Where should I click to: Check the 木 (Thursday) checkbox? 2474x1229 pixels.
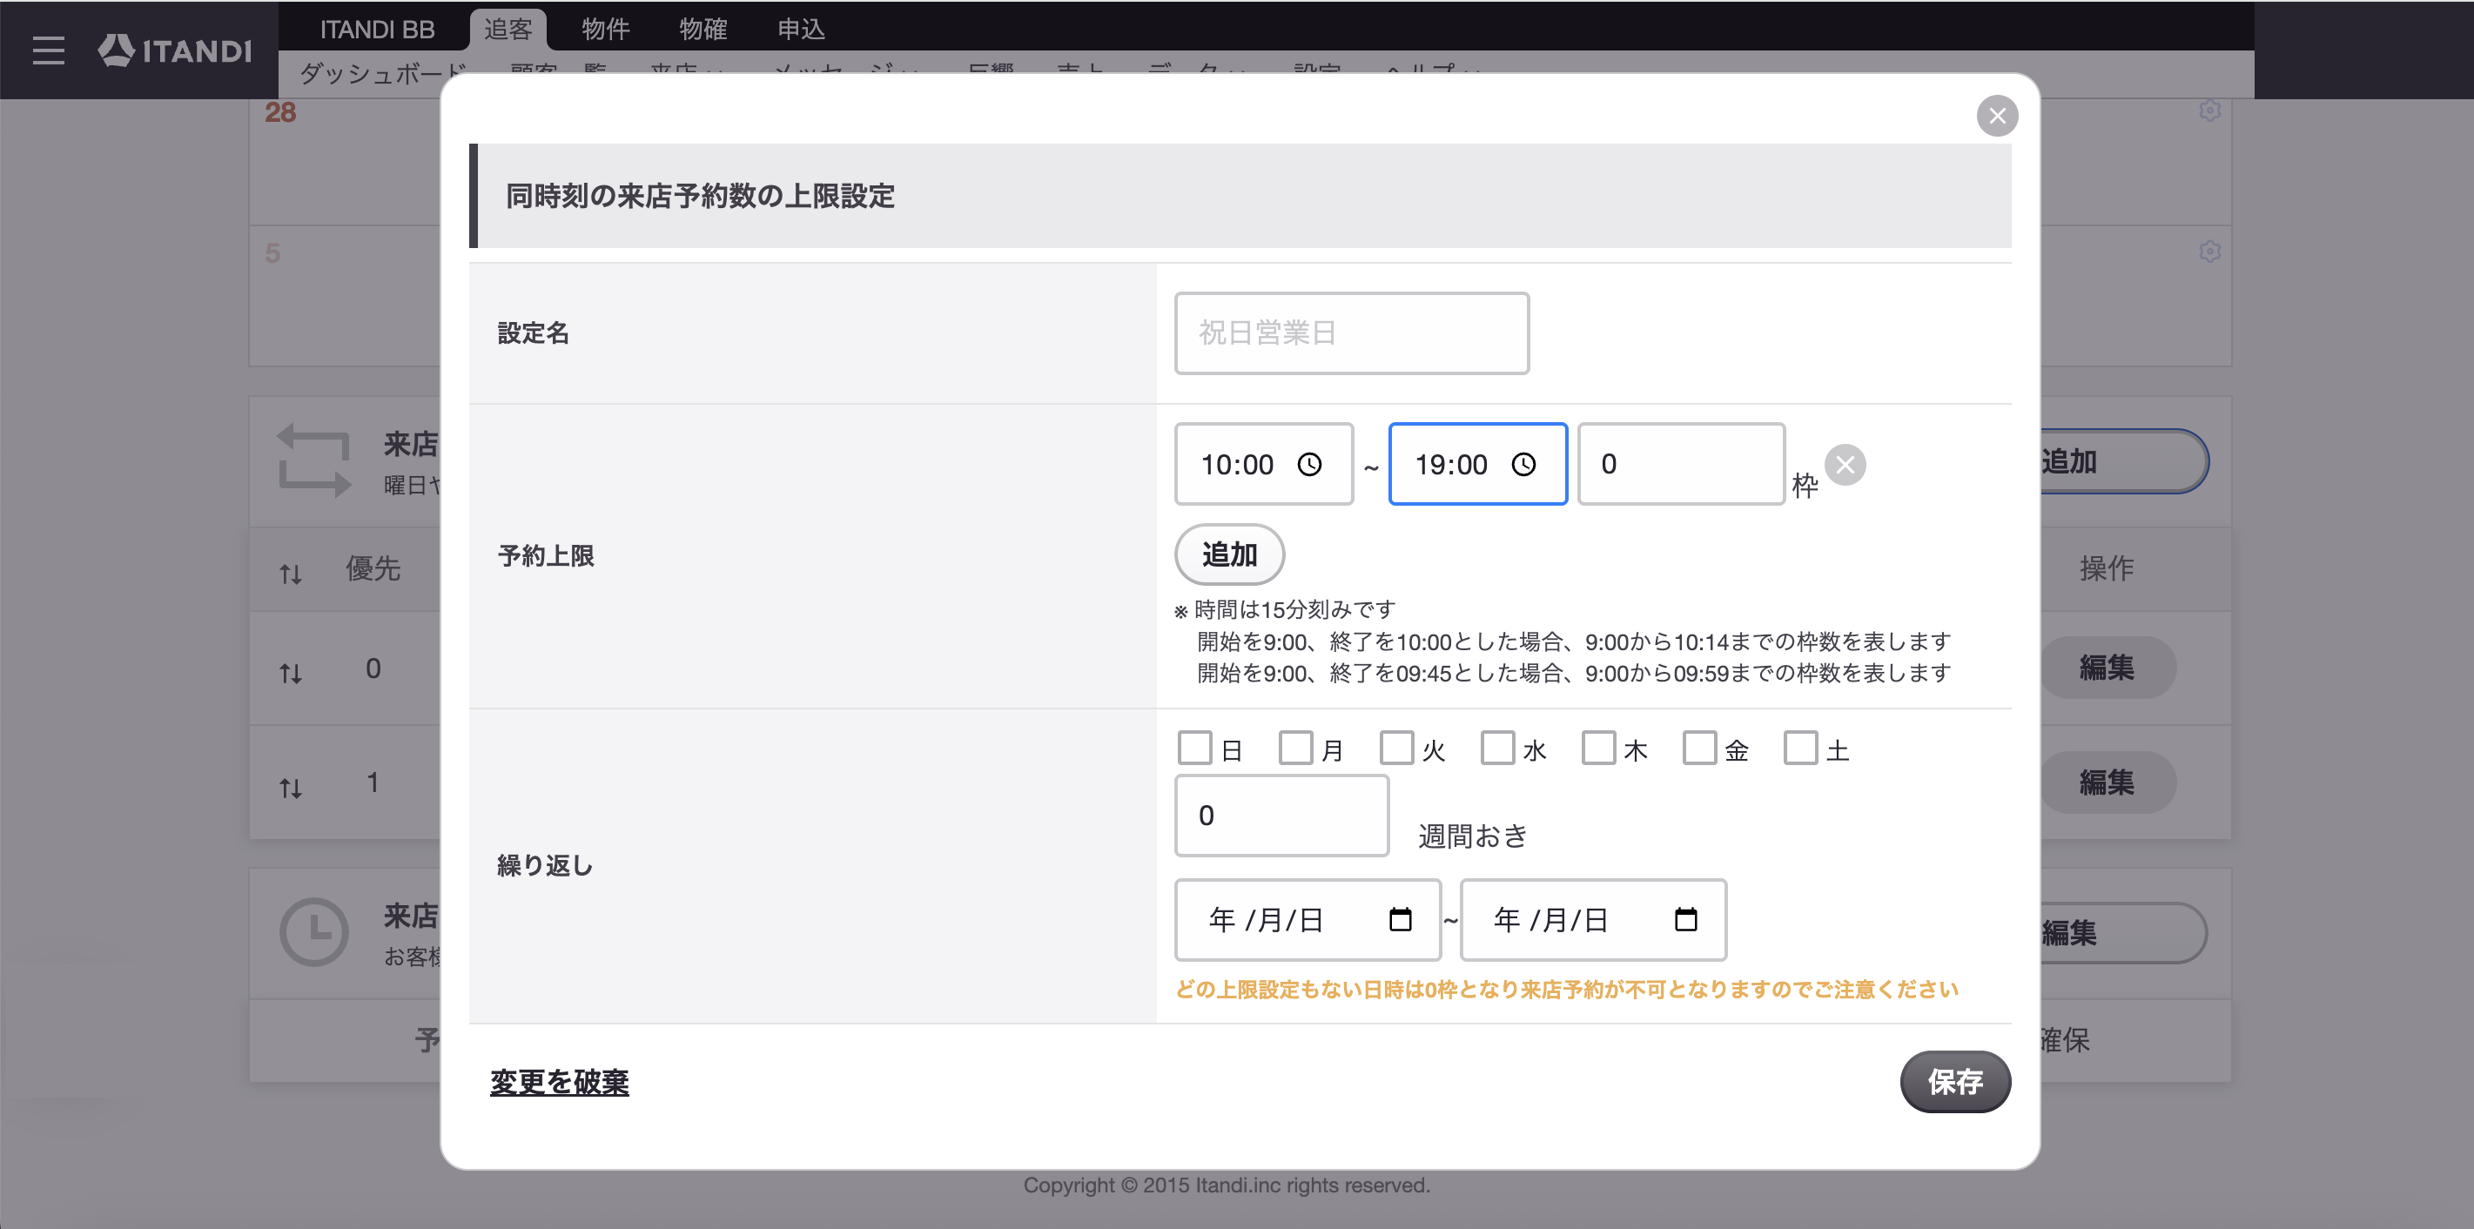[x=1598, y=748]
